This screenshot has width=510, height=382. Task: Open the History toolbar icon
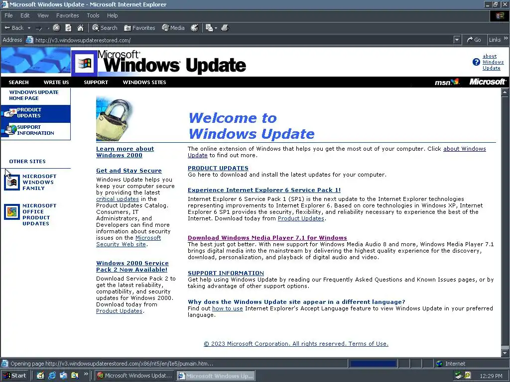[195, 28]
